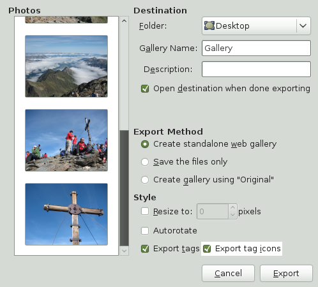Image resolution: width=318 pixels, height=287 pixels.
Task: Click the photos list scrollbar handle
Action: point(124,188)
